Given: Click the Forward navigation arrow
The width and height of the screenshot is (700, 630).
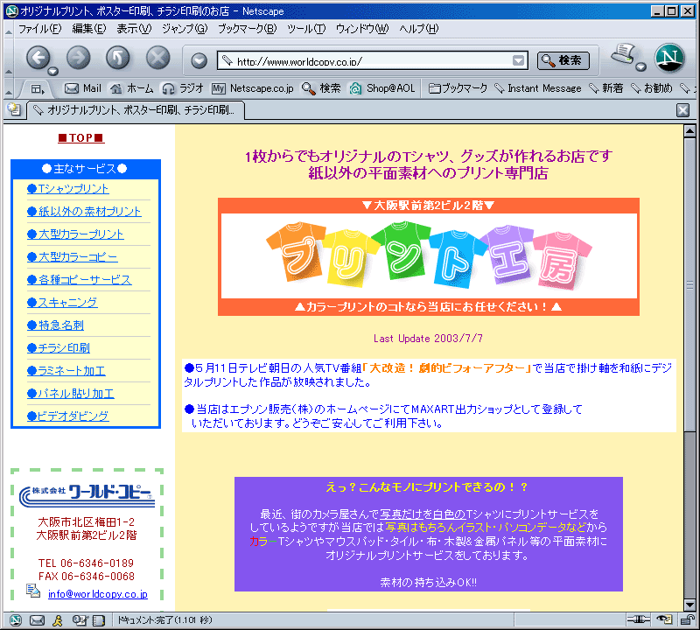Looking at the screenshot, I should pos(78,58).
